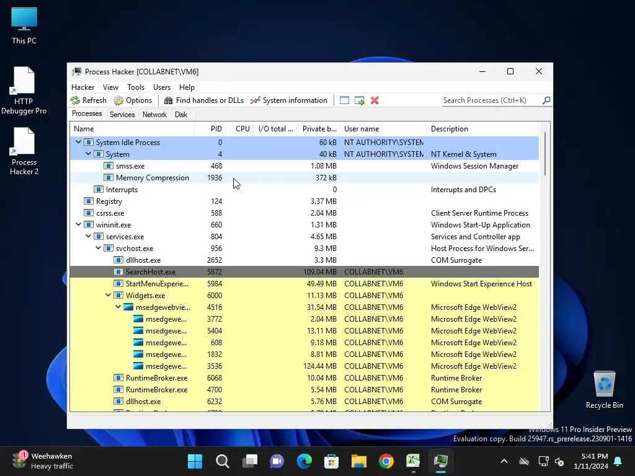Click the Edge WebView icon for PID 5404
Screen dimensions: 635x476
tap(138, 331)
